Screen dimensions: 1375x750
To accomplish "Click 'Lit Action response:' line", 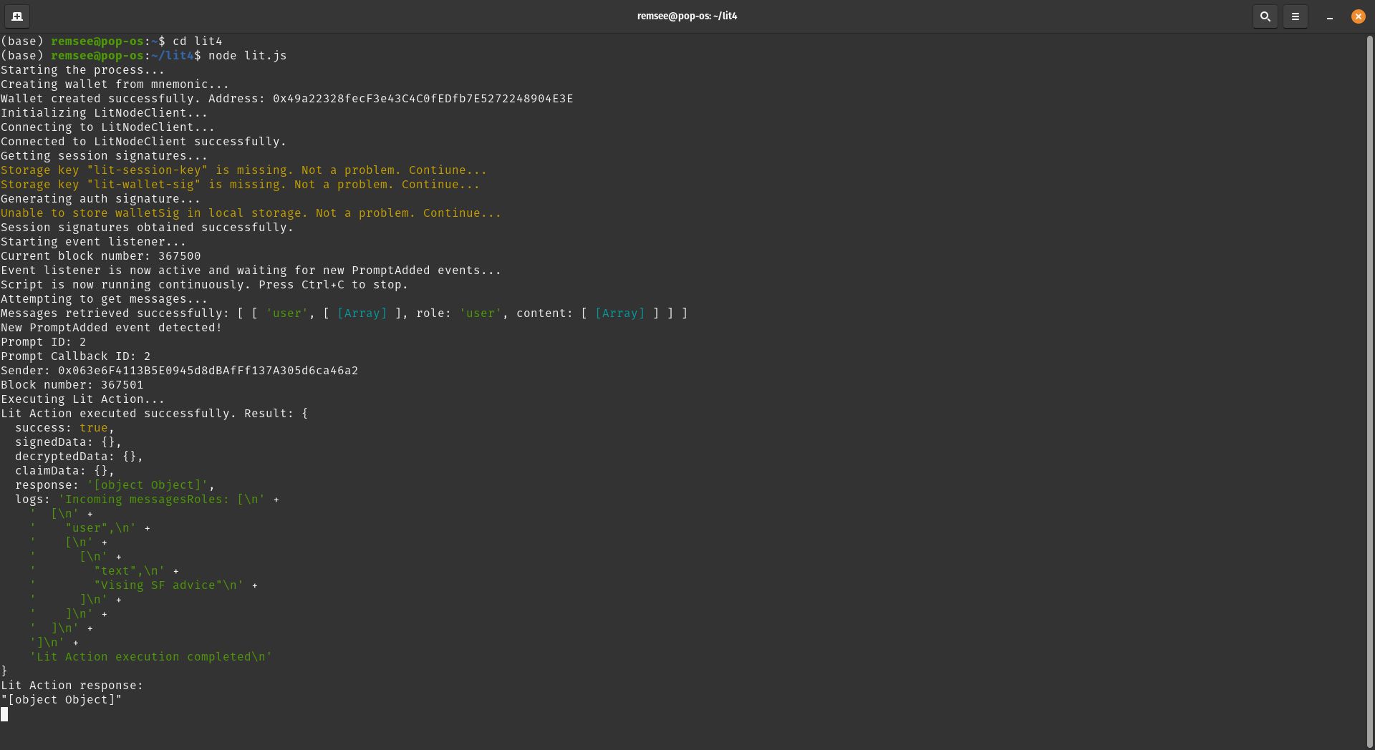I will (x=72, y=686).
